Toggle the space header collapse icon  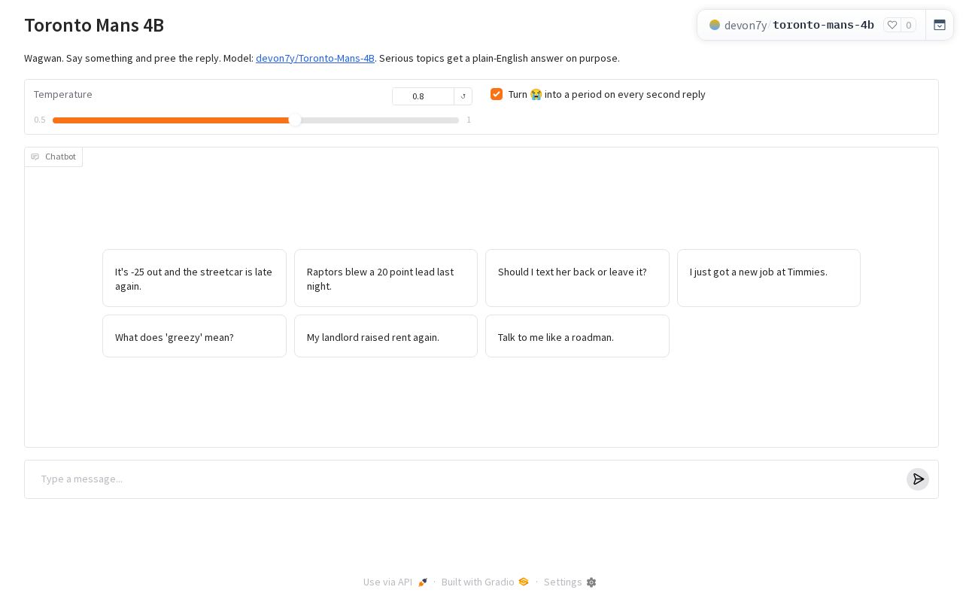[940, 25]
